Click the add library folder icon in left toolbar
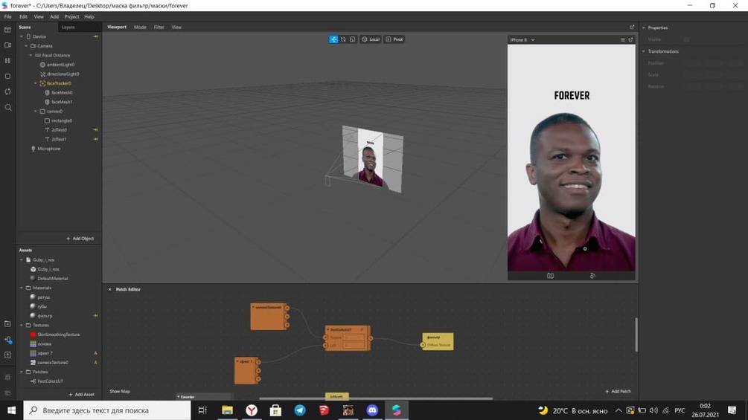Viewport: 748px width, 420px height. click(x=7, y=324)
